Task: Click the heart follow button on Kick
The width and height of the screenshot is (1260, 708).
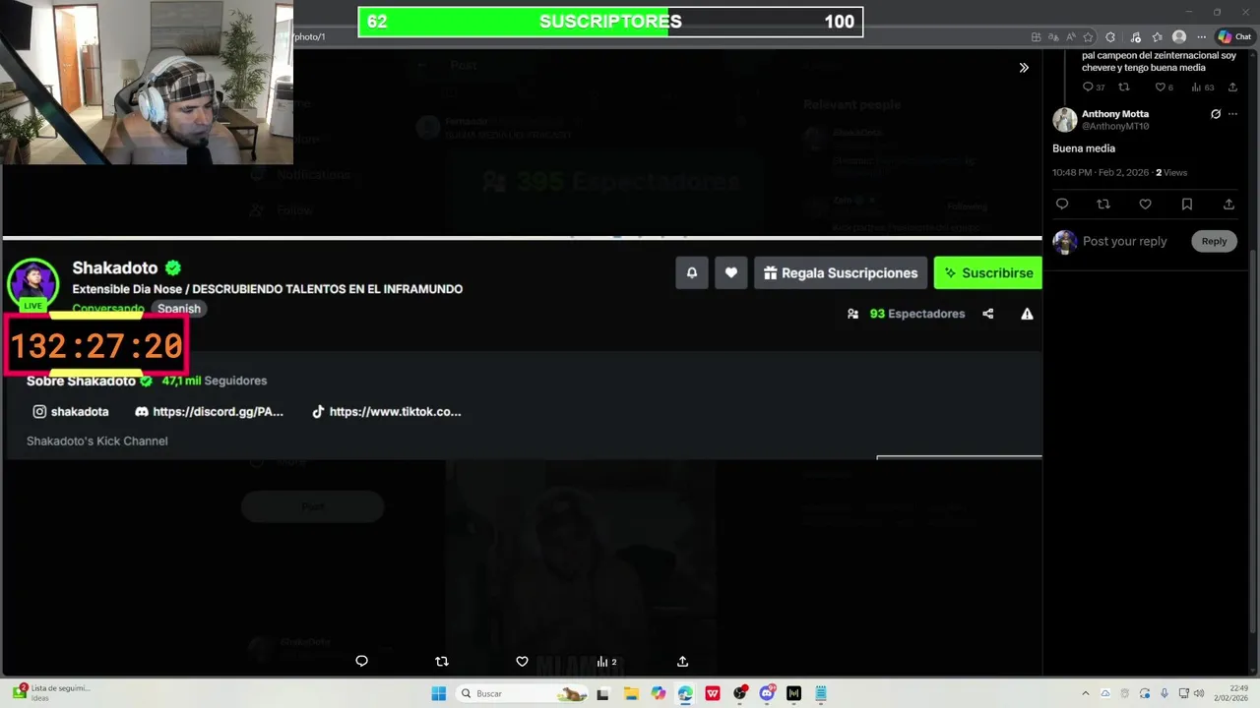Action: click(730, 272)
